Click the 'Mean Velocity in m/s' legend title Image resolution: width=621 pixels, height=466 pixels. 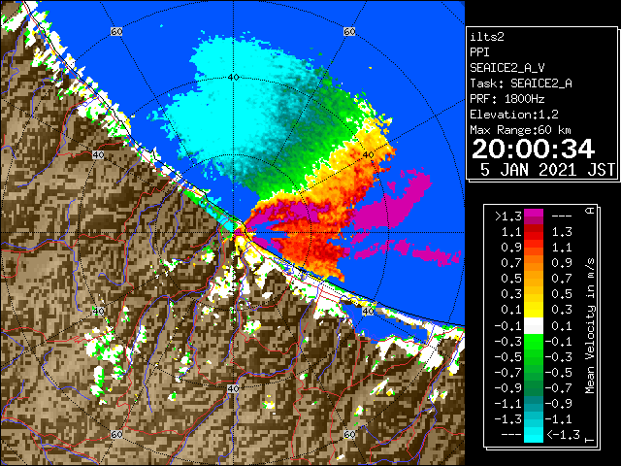[x=590, y=326]
